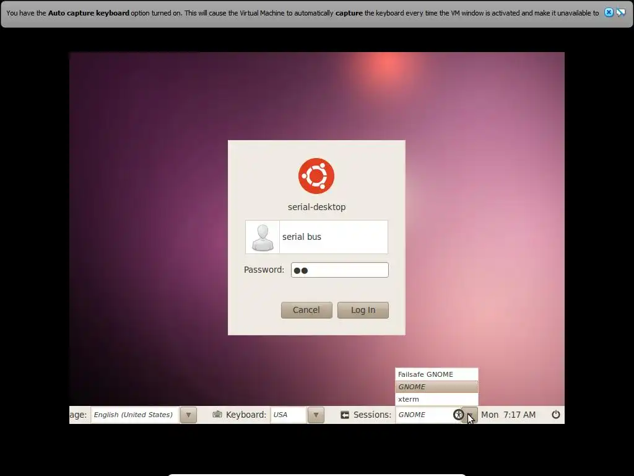Choose xterm session
Viewport: 634px width, 476px height.
pos(436,399)
